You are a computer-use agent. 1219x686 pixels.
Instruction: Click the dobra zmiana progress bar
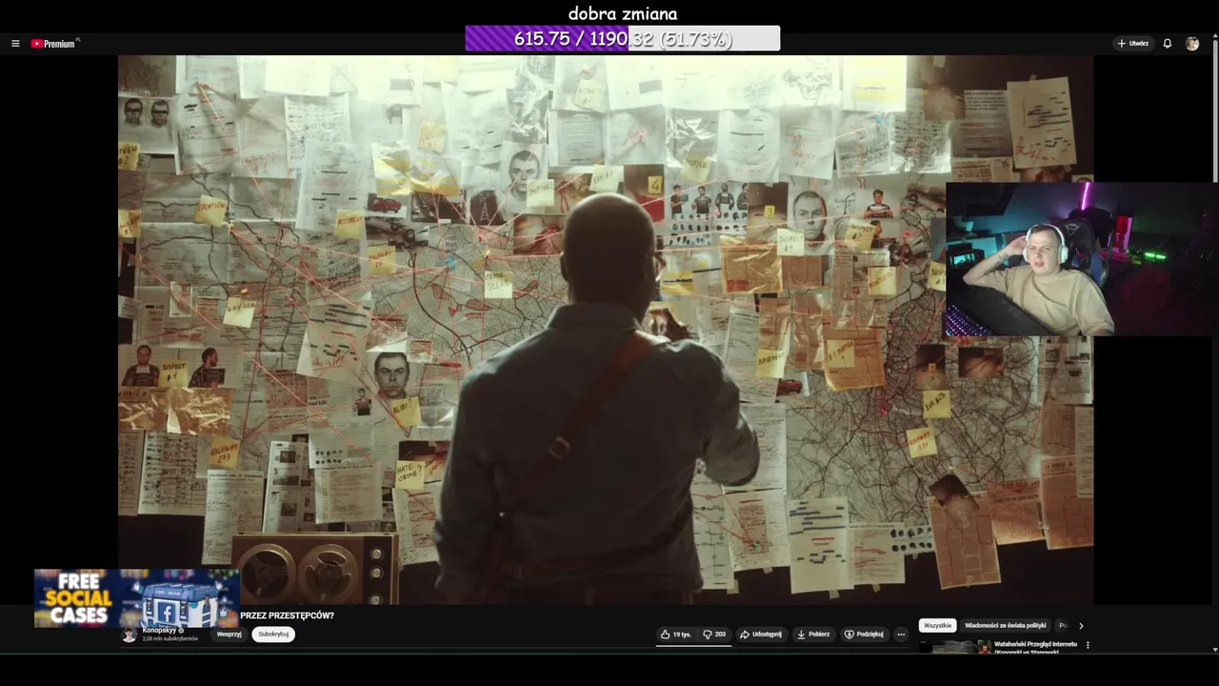[623, 39]
